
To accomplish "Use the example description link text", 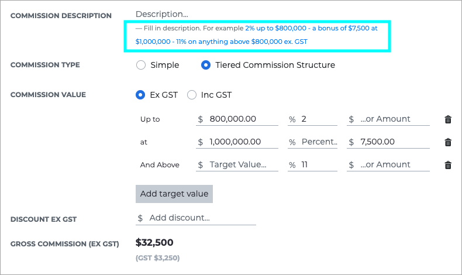I will (x=256, y=35).
